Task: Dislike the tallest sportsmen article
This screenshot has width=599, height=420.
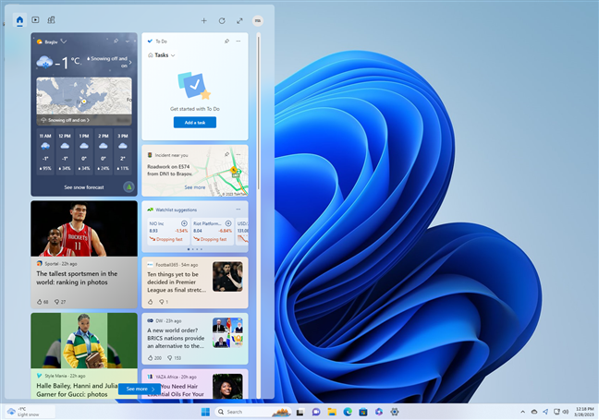Action: [x=57, y=302]
